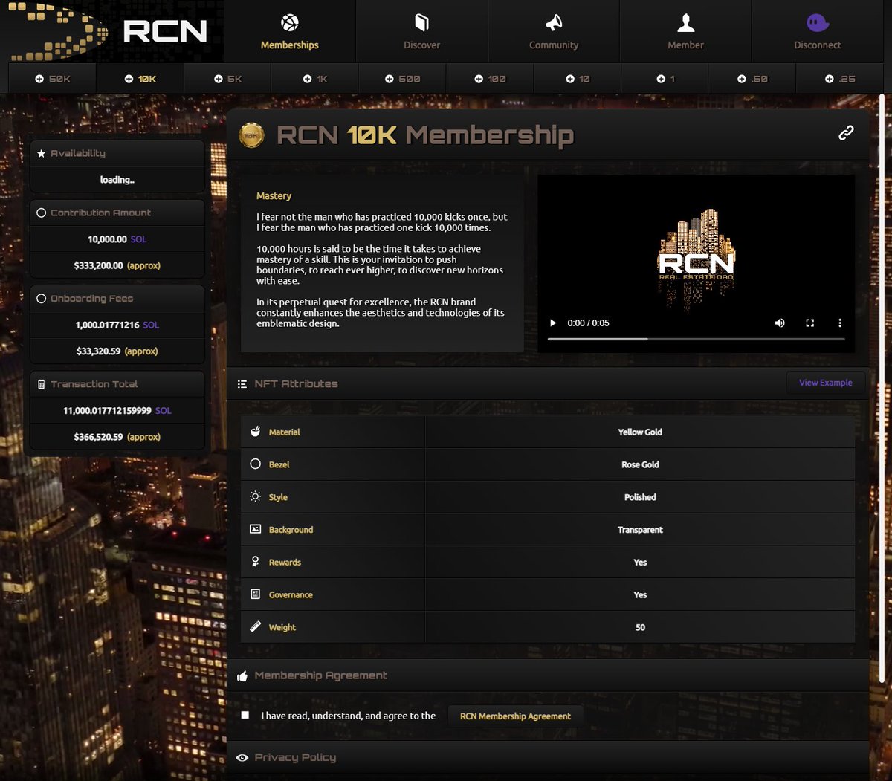This screenshot has width=892, height=781.
Task: Select the .25 membership tier
Action: coord(839,79)
